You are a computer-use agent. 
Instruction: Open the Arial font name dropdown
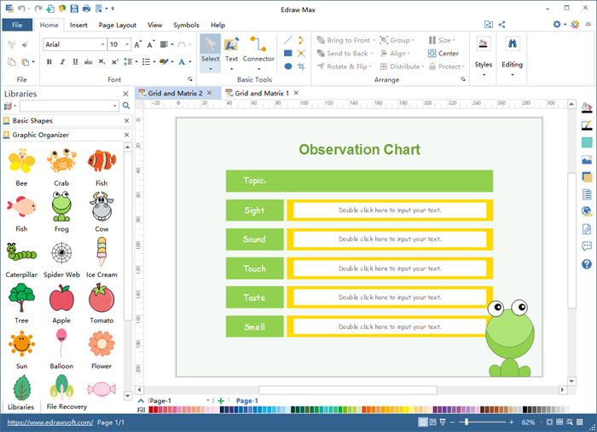coord(101,44)
